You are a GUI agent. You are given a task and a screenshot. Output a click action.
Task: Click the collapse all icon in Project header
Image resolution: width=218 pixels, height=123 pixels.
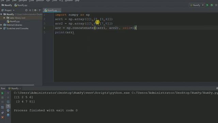[x=30, y=10]
